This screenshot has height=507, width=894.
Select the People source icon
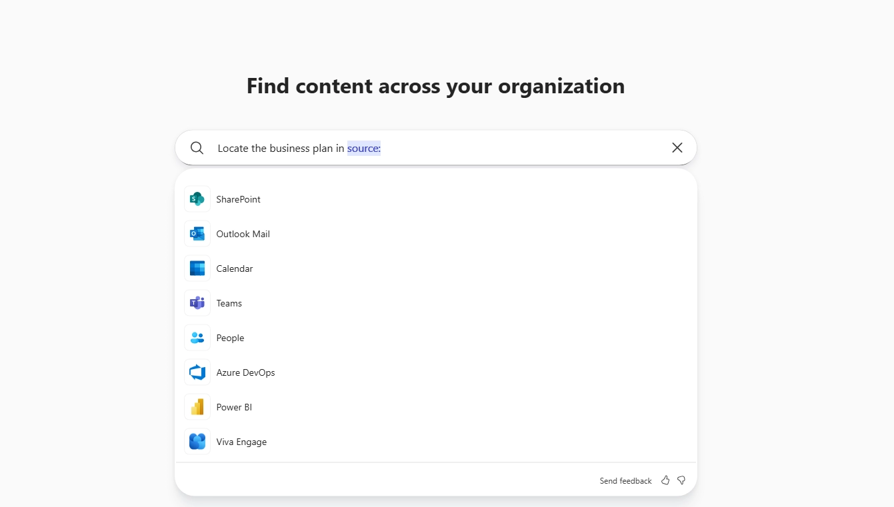pyautogui.click(x=197, y=337)
